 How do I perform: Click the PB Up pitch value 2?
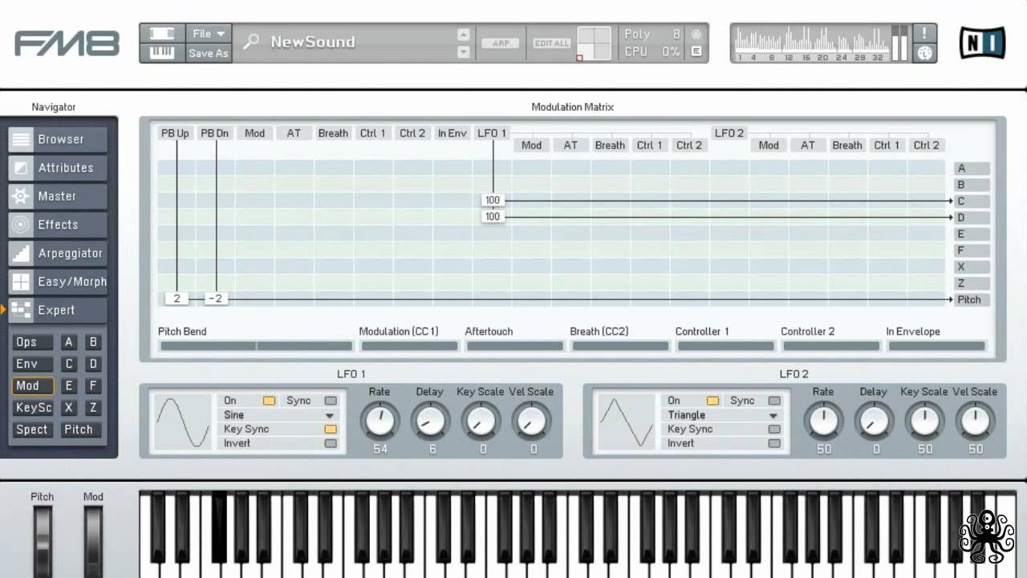(x=177, y=299)
